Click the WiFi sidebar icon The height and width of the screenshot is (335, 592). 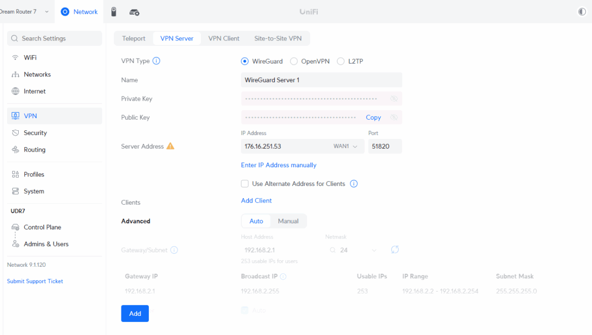(x=16, y=57)
